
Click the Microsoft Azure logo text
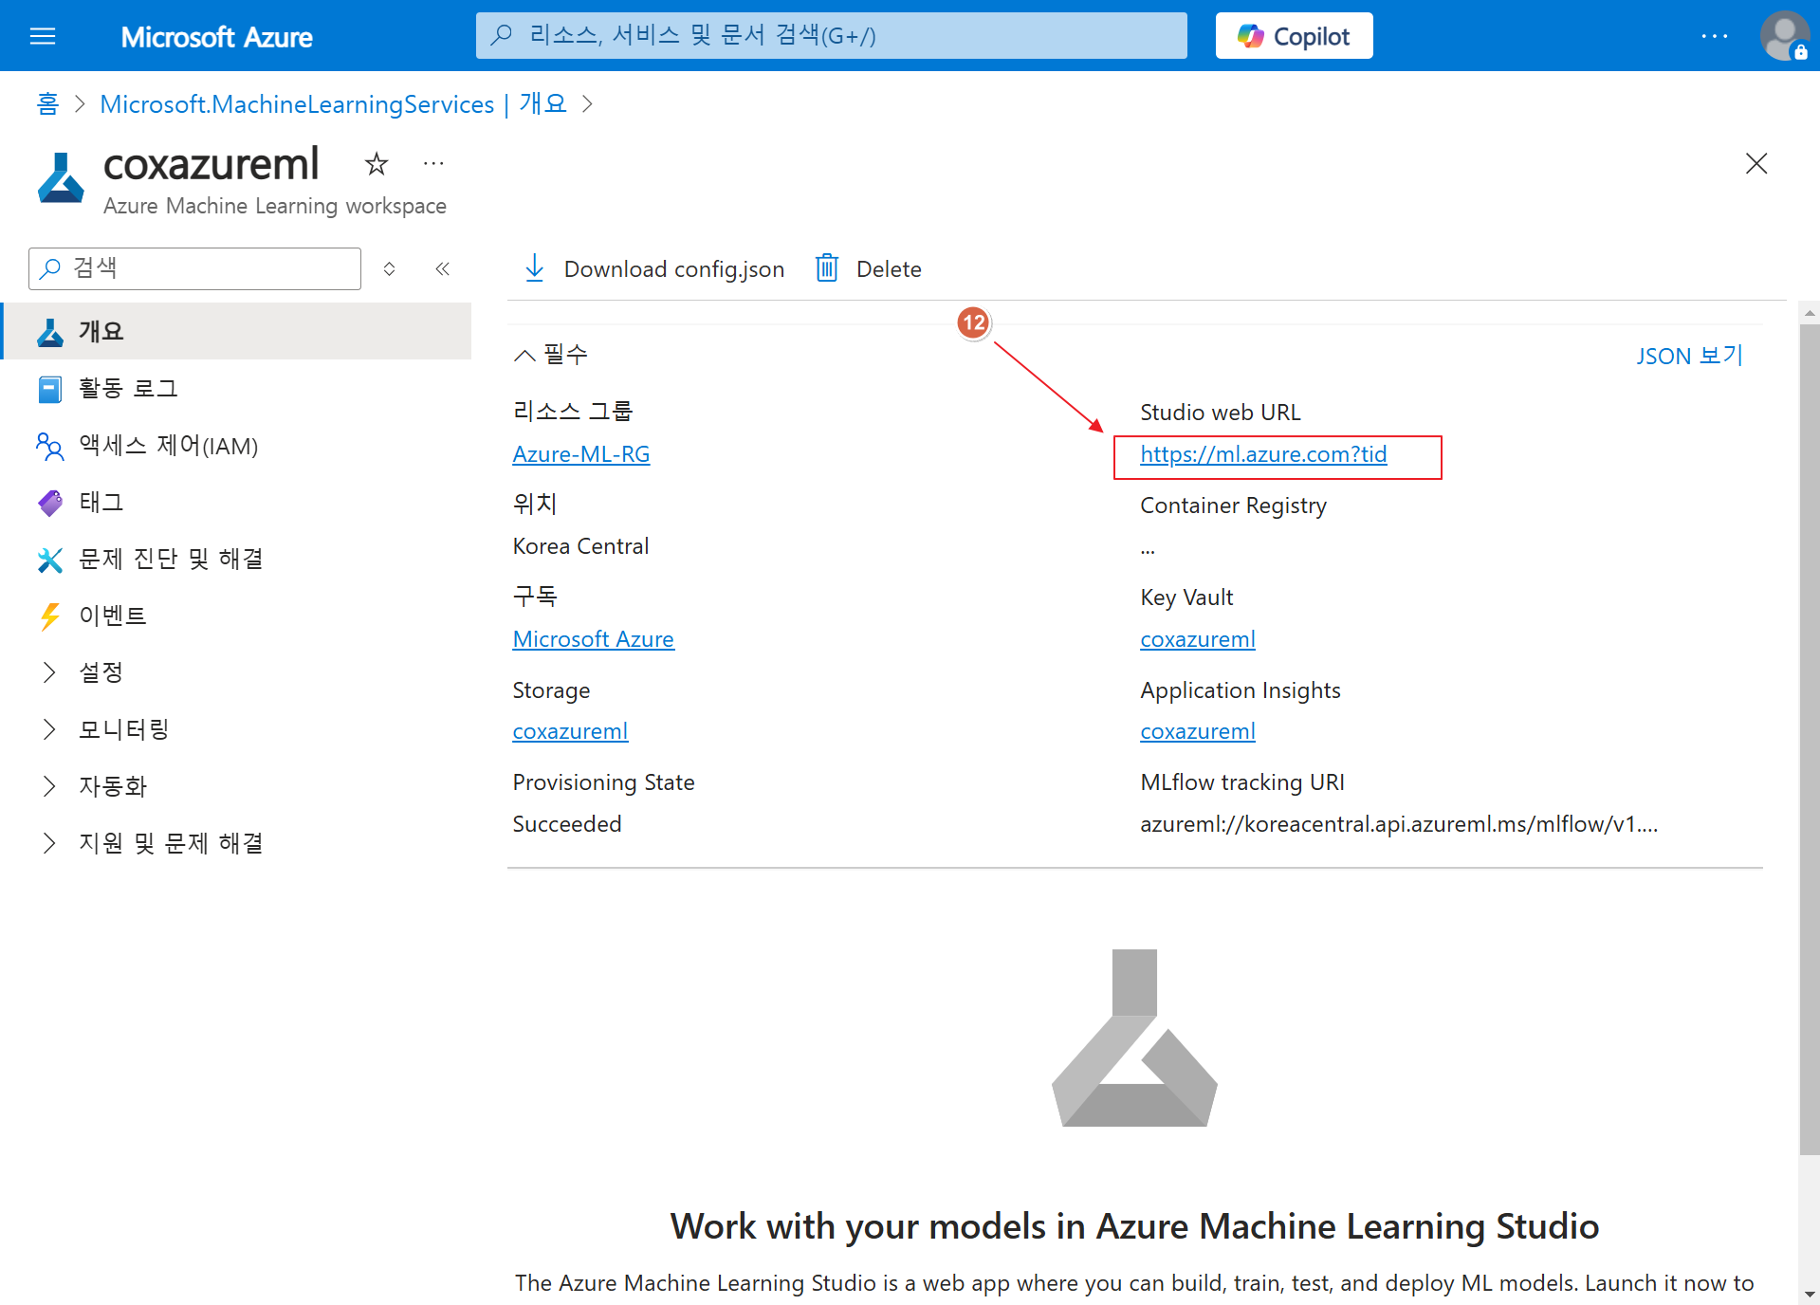tap(216, 37)
